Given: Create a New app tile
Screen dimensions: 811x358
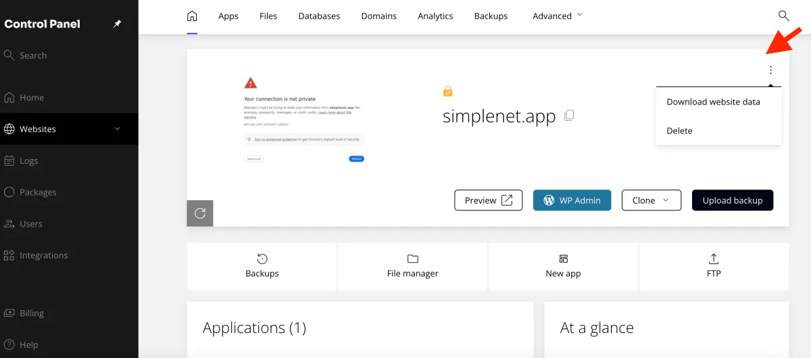Looking at the screenshot, I should (x=563, y=266).
